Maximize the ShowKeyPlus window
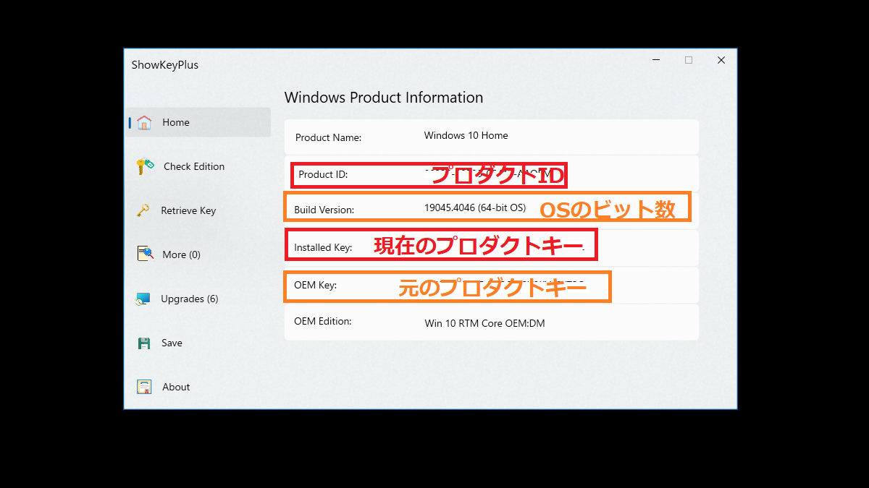The image size is (869, 488). pyautogui.click(x=689, y=60)
